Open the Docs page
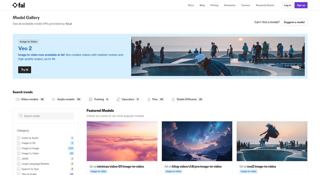The width and height of the screenshot is (320, 175). [191, 5]
